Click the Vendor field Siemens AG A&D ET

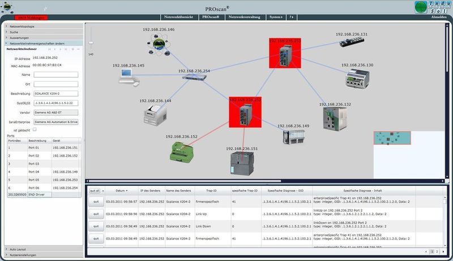point(55,113)
